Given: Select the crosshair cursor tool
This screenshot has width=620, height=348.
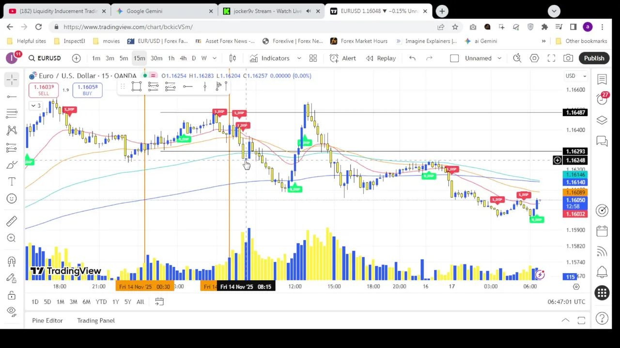Looking at the screenshot, I should (12, 79).
